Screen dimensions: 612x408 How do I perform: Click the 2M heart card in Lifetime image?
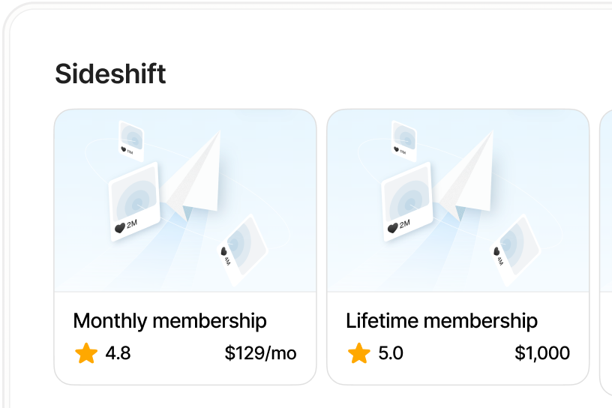coord(407,201)
